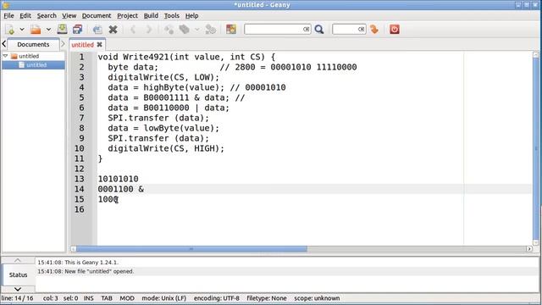This screenshot has height=305, width=542.
Task: Click up arrow of vertical editor scrollbar
Action: [x=536, y=54]
